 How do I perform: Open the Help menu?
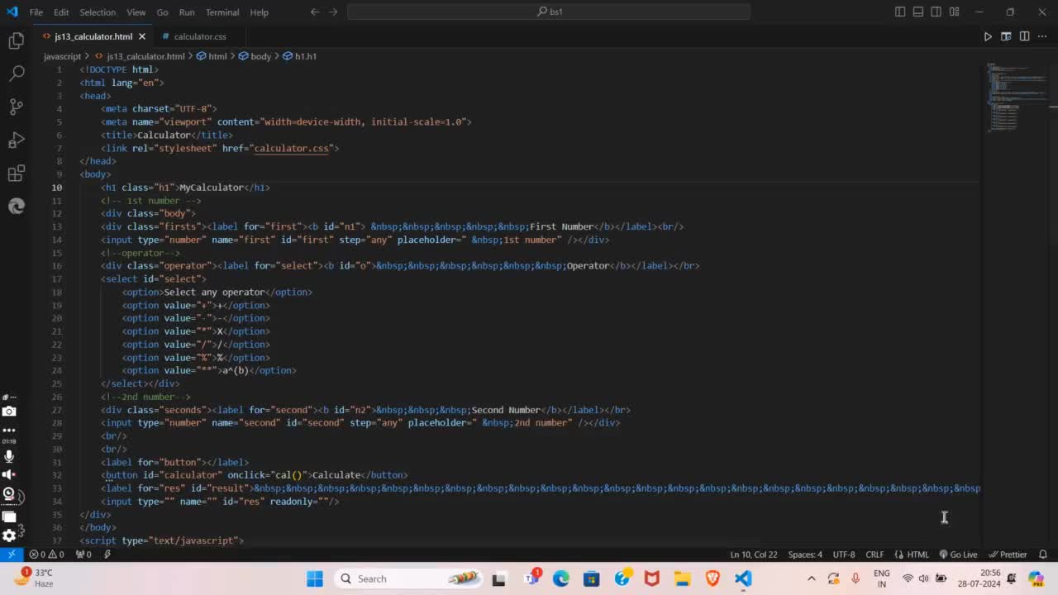[x=259, y=12]
